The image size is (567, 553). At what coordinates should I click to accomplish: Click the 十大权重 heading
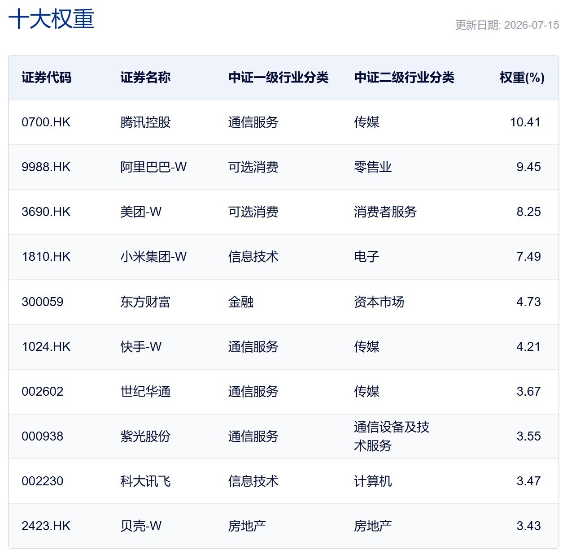tap(51, 19)
